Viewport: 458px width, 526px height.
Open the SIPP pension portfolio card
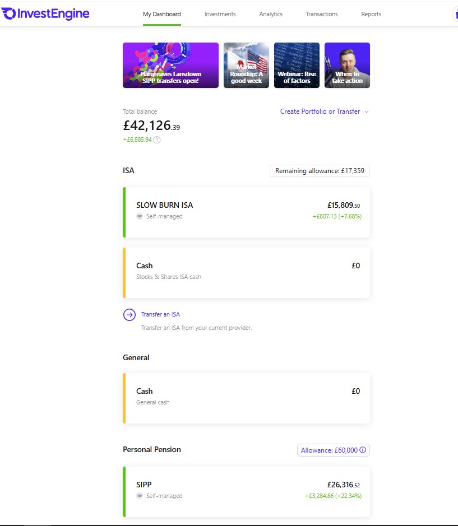coord(247,492)
